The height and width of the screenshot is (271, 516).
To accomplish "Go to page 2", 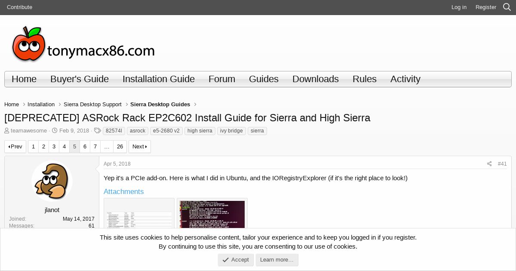I will coord(43,147).
